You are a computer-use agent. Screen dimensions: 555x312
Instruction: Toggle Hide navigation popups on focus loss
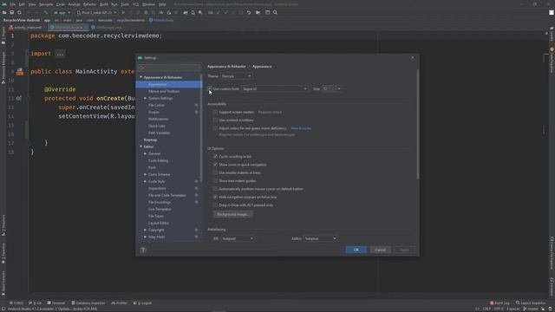[215, 197]
